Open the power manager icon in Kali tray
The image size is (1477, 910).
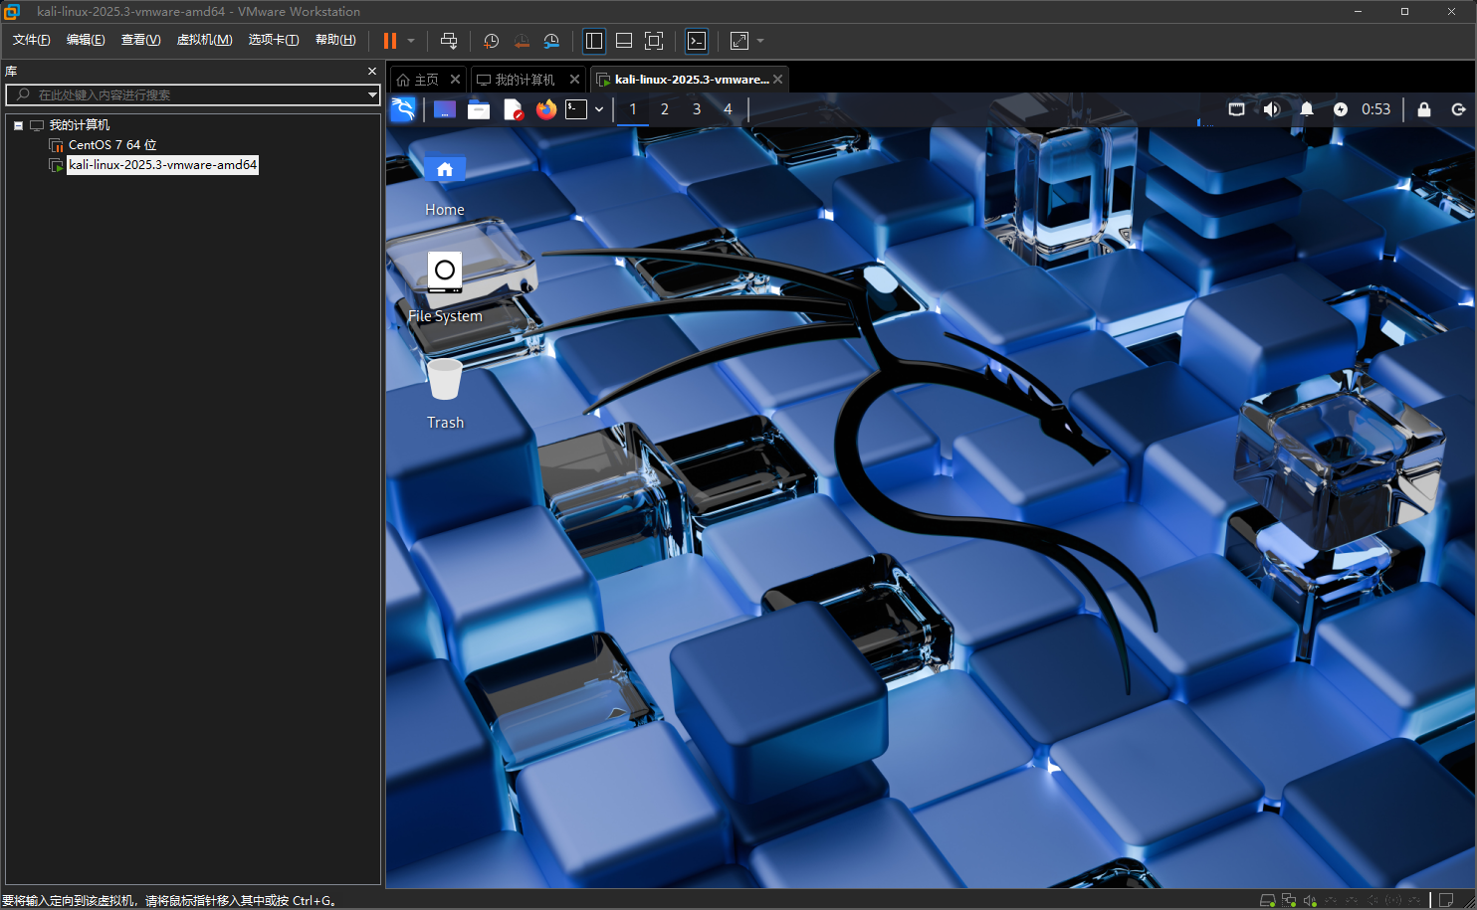(1341, 109)
